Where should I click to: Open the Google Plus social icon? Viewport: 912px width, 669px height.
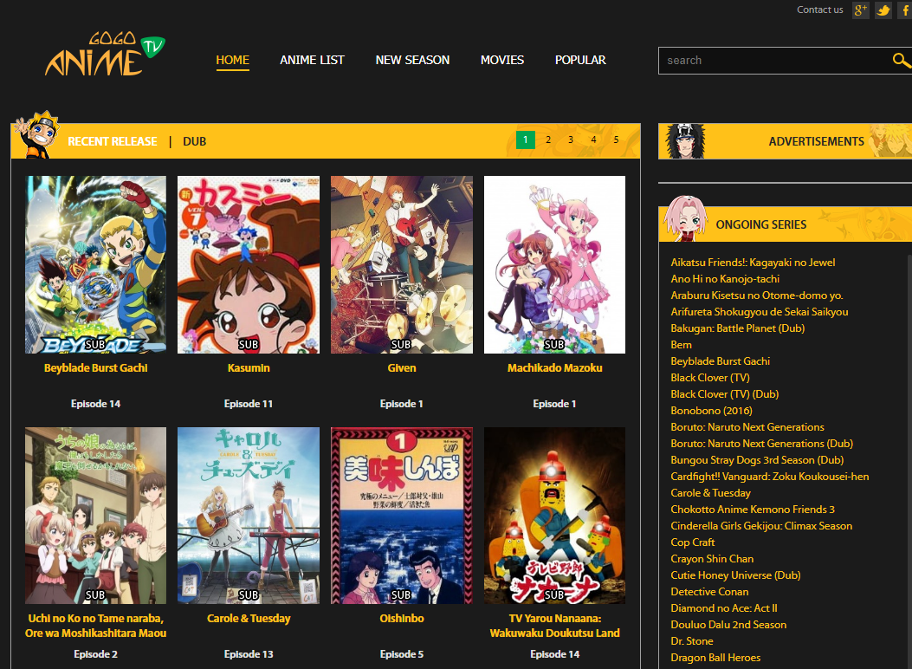tap(860, 10)
